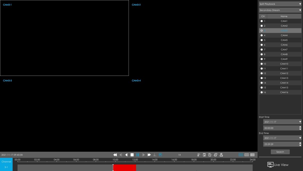Viewport: 303px width, 171px height.
Task: Click the 2021-11-17 09:45:04 timestamp
Action: [x=12, y=155]
